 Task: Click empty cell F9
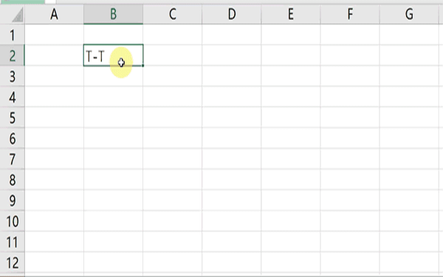coord(350,200)
